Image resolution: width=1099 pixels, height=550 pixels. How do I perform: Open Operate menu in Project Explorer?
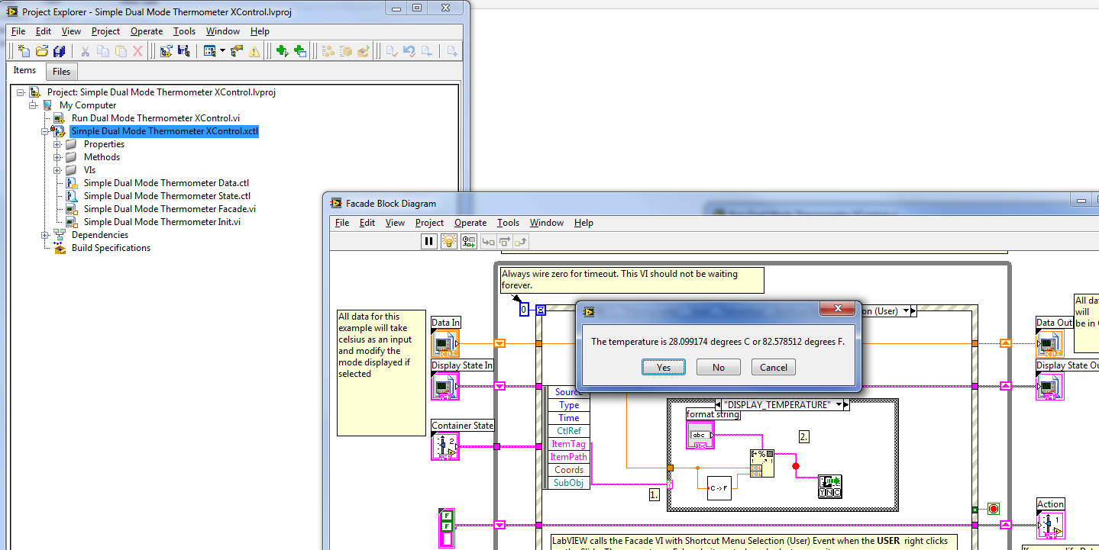pyautogui.click(x=146, y=31)
